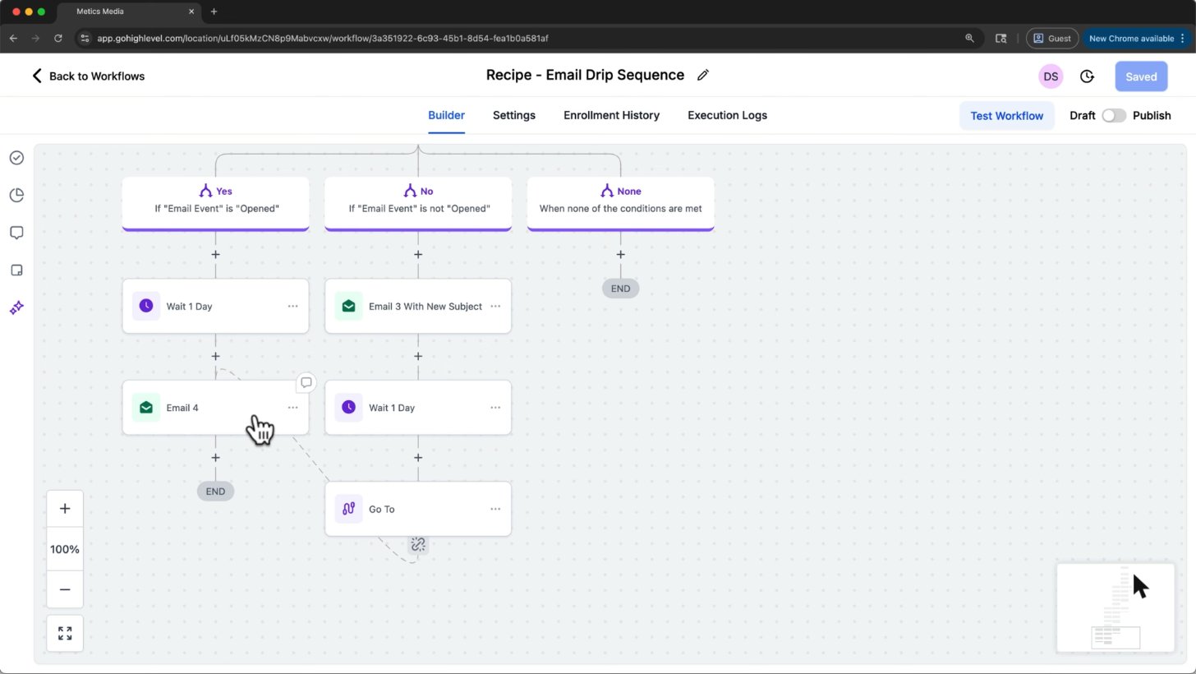Zoom out with the minus button

click(x=65, y=589)
